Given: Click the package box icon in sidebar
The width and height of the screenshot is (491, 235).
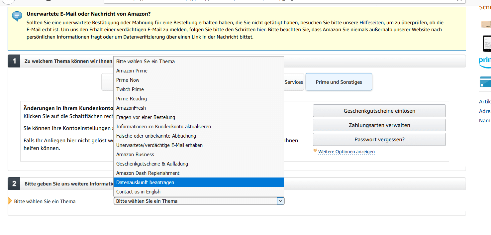Looking at the screenshot, I should coord(486,24).
